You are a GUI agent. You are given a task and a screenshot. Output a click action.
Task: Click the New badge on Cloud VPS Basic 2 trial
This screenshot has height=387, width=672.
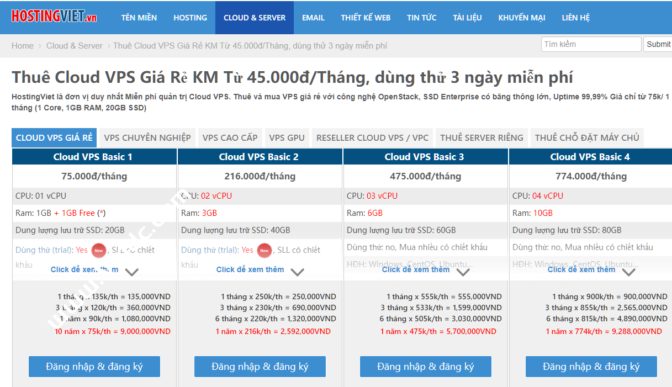pyautogui.click(x=264, y=251)
